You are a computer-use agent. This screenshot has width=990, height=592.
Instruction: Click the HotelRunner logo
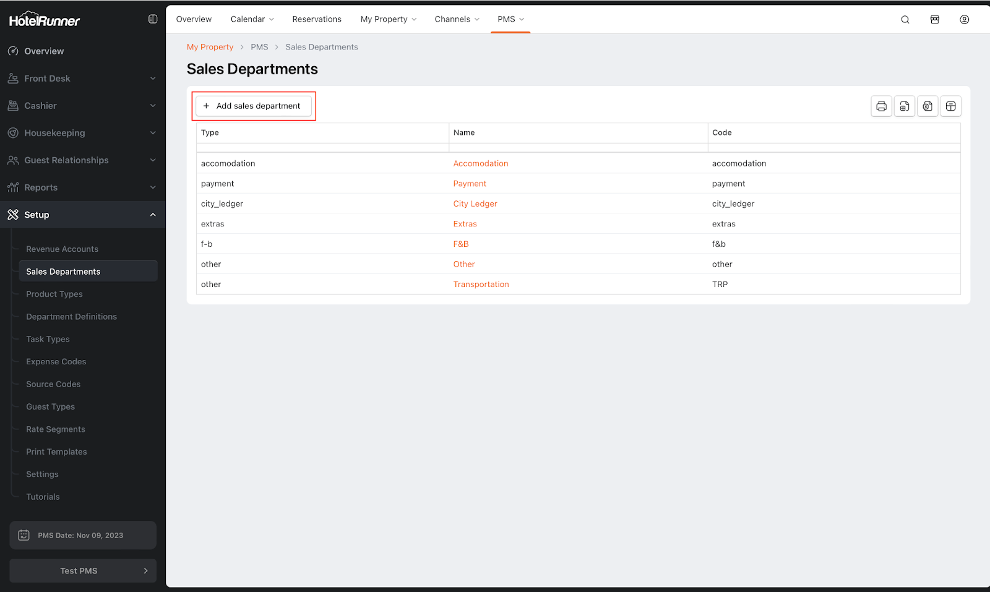pyautogui.click(x=45, y=20)
